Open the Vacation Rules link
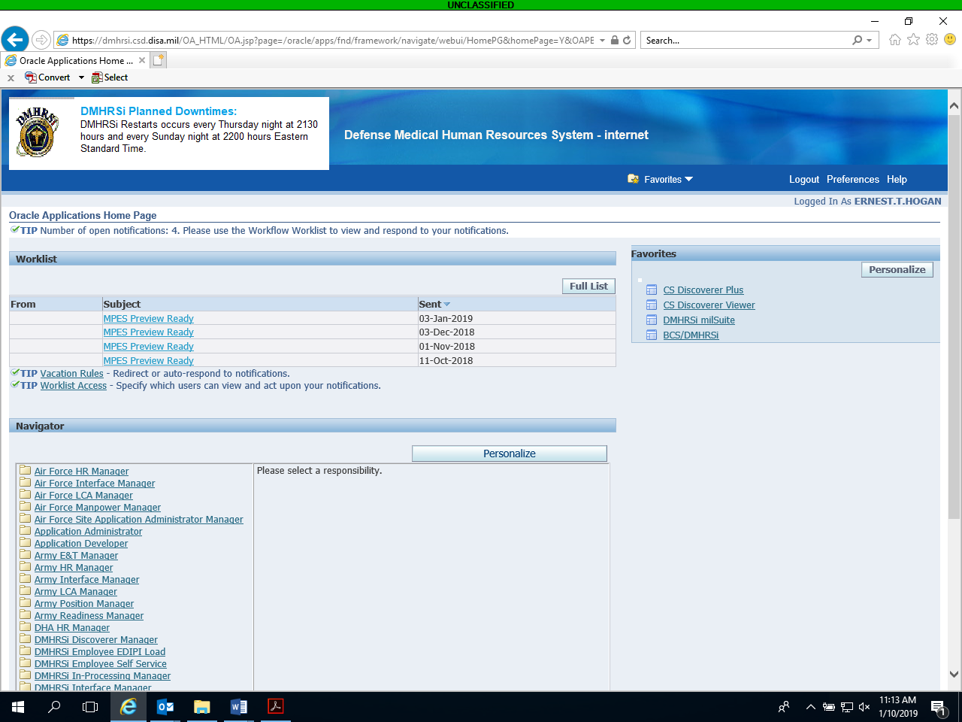 point(71,373)
